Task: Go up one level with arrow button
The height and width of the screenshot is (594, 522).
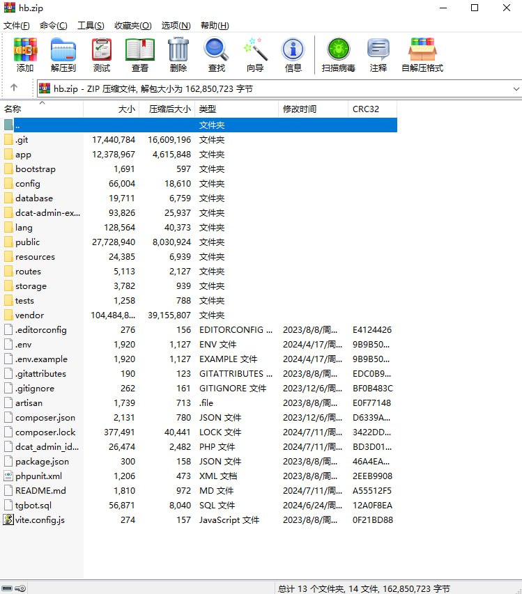Action: 13,88
